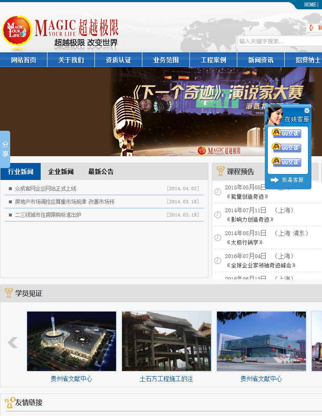Click the MAGIC 超越极限 header wordmark

[x=77, y=28]
